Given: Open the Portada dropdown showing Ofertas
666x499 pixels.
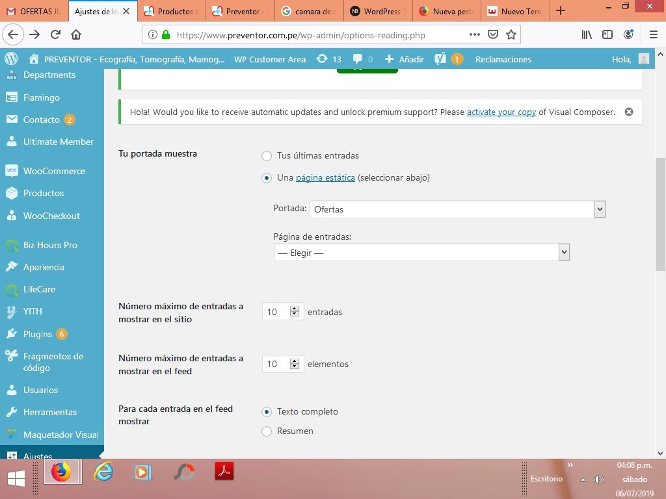Looking at the screenshot, I should click(x=457, y=209).
